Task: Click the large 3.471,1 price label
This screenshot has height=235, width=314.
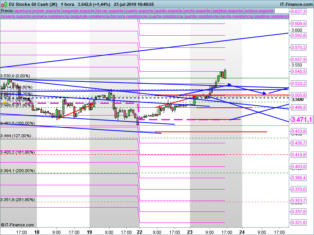Action: coord(301,119)
